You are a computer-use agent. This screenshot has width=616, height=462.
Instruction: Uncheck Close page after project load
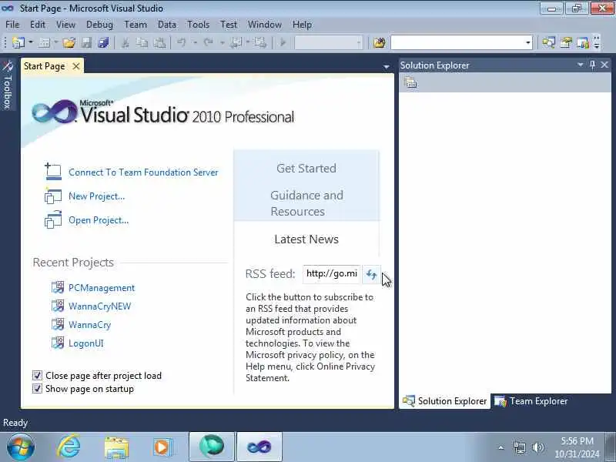point(37,376)
